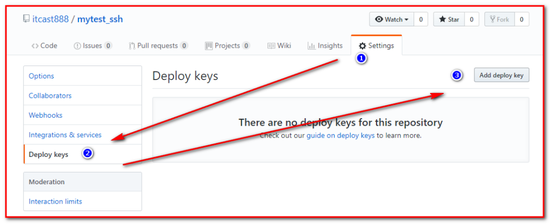Click the repository book icon beside itcast888
Image resolution: width=550 pixels, height=224 pixels.
[x=26, y=19]
